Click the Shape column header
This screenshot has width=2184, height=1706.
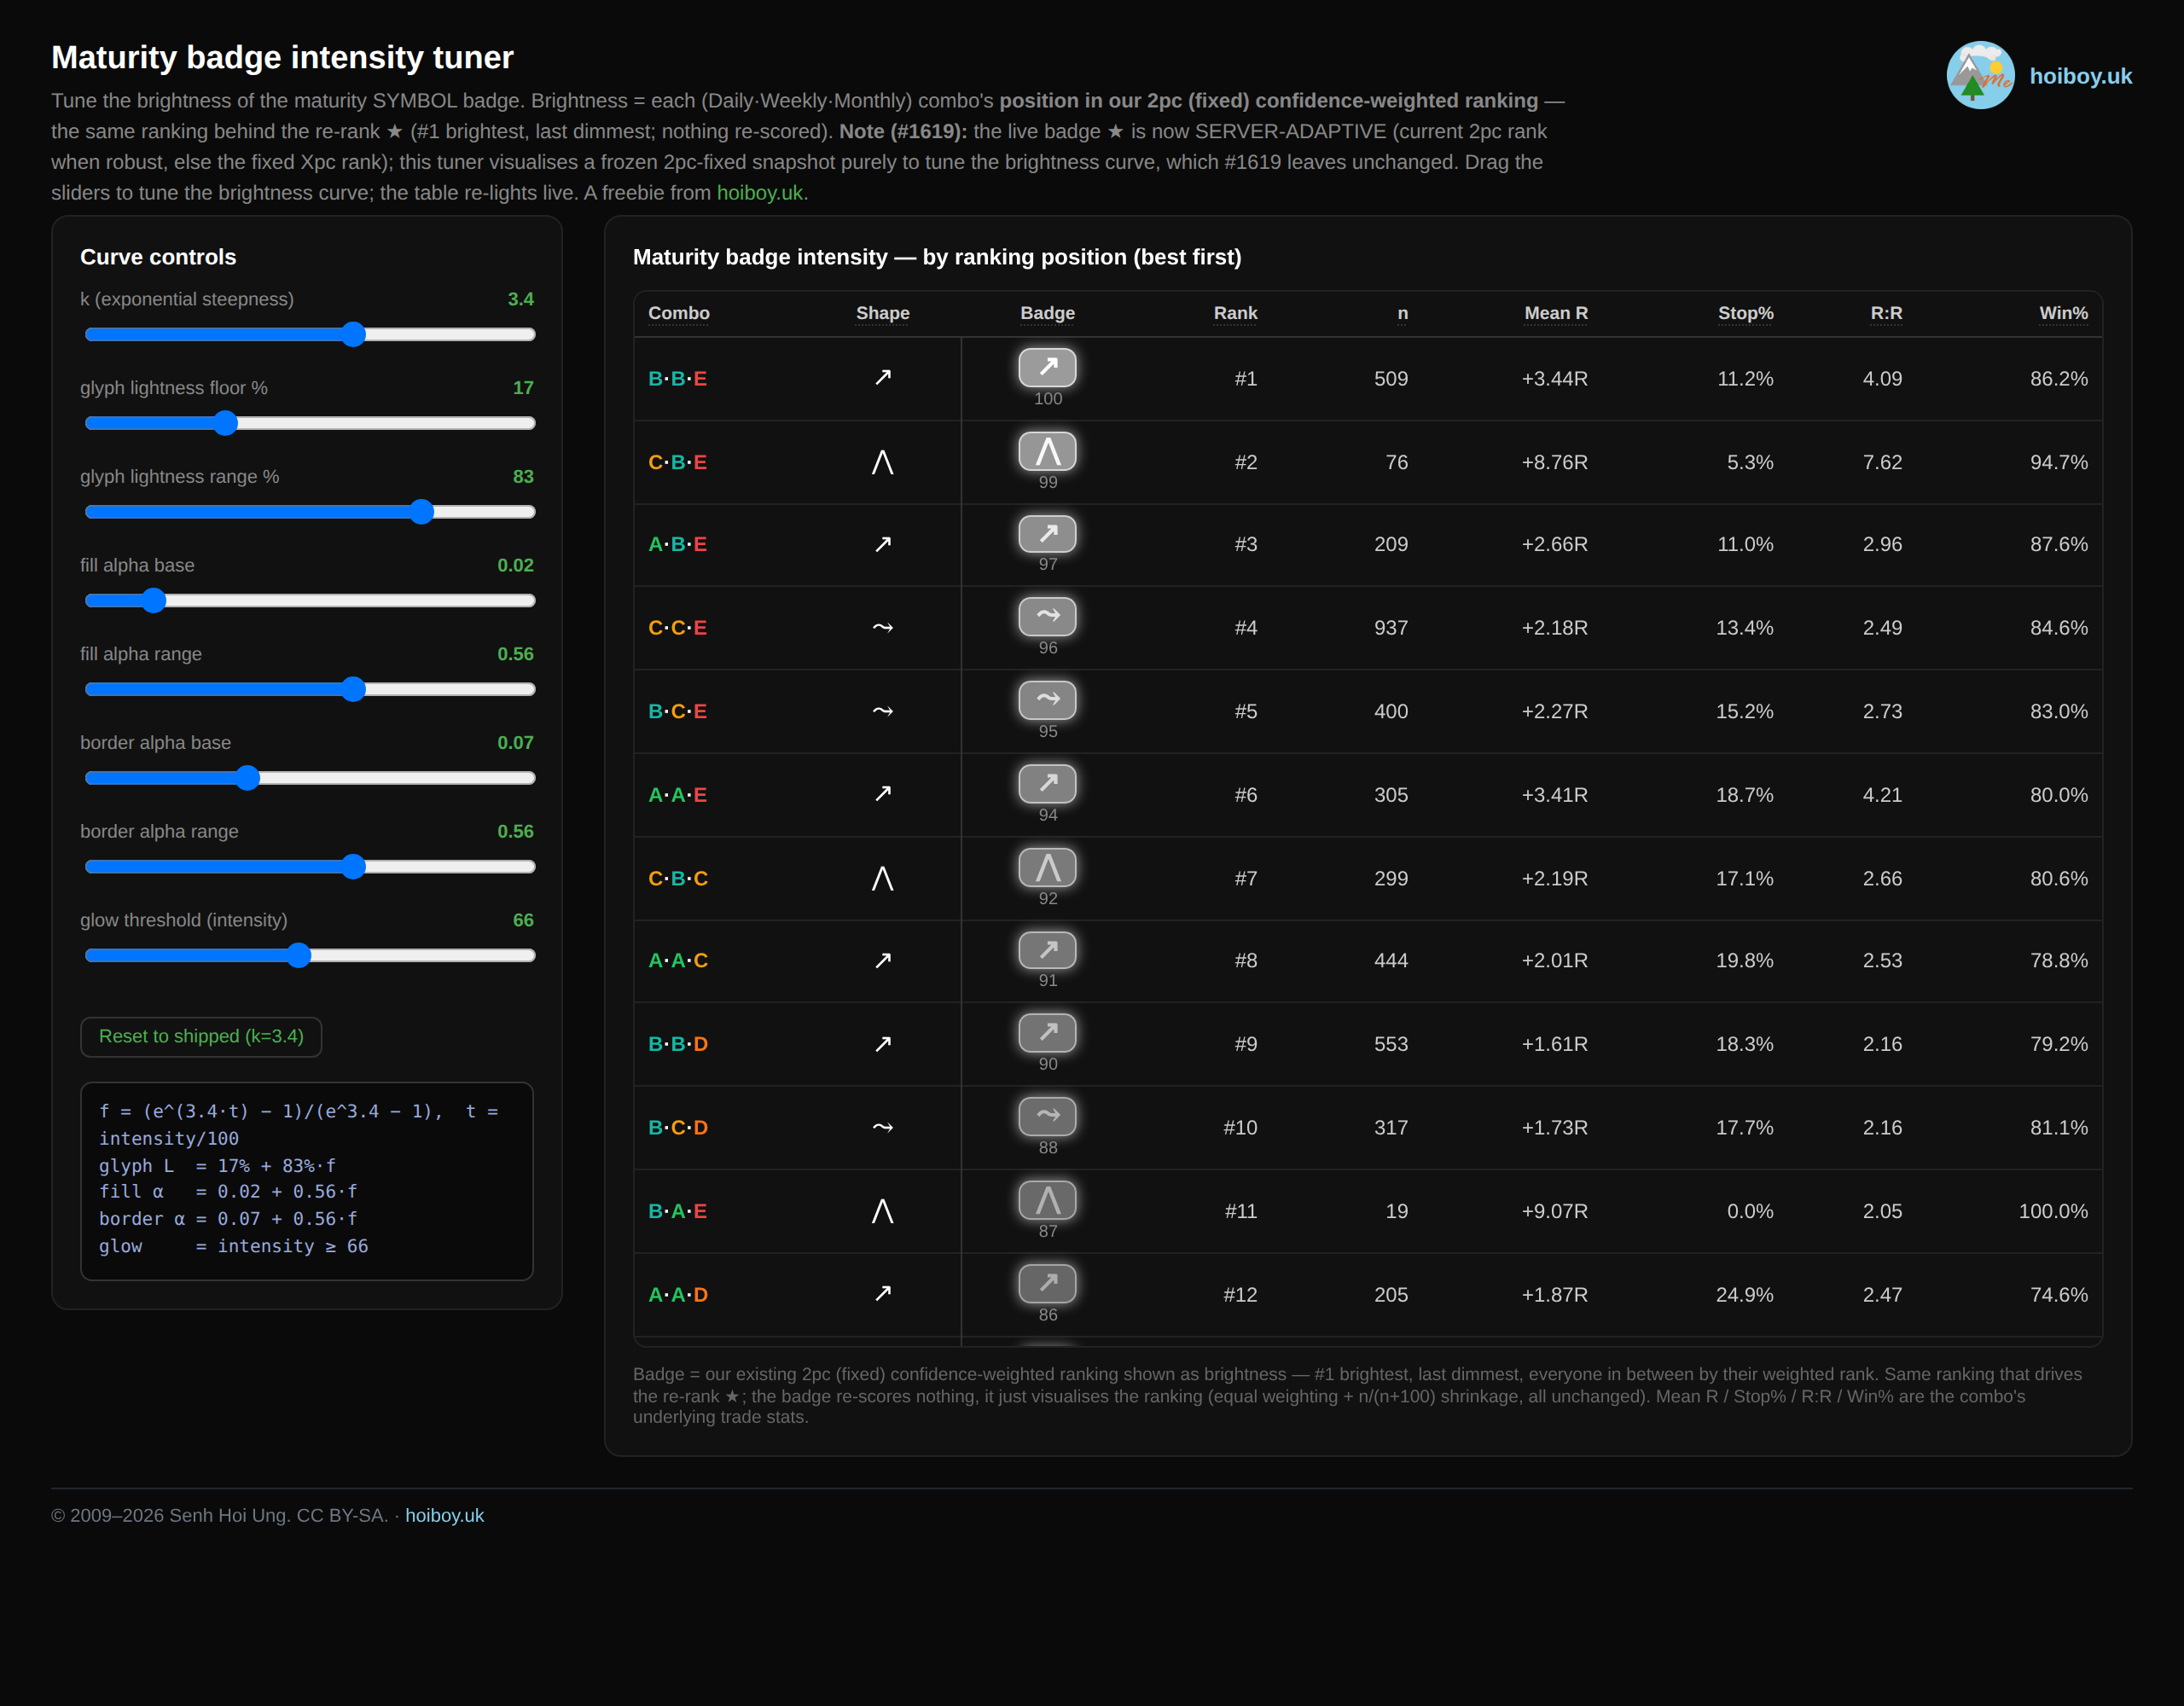click(883, 313)
